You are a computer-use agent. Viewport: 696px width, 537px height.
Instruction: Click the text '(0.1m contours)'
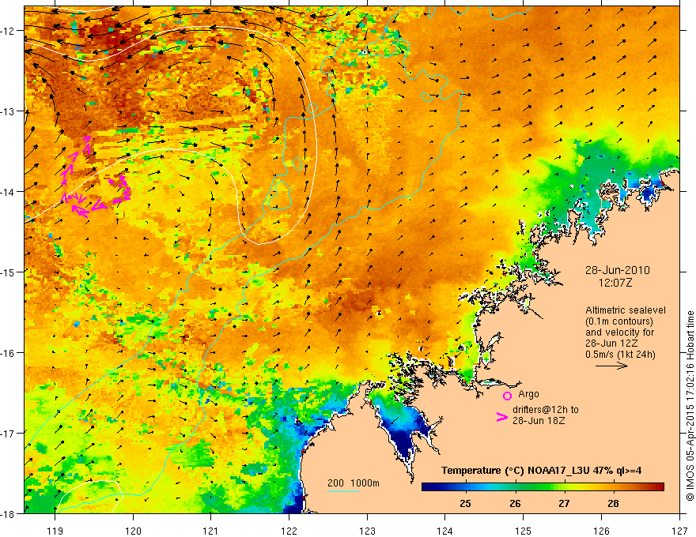(619, 321)
